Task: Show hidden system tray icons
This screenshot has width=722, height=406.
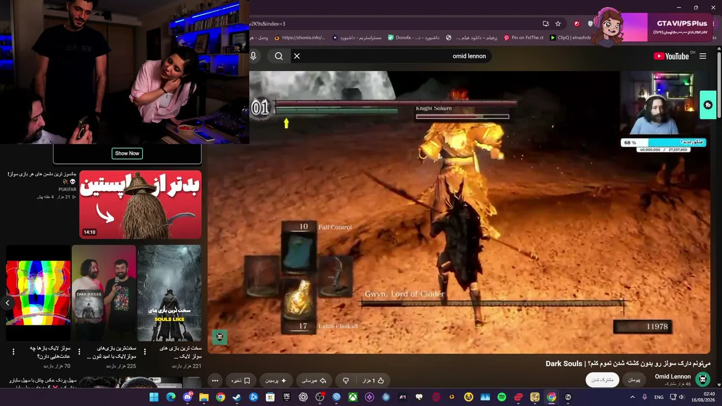Action: click(x=632, y=398)
